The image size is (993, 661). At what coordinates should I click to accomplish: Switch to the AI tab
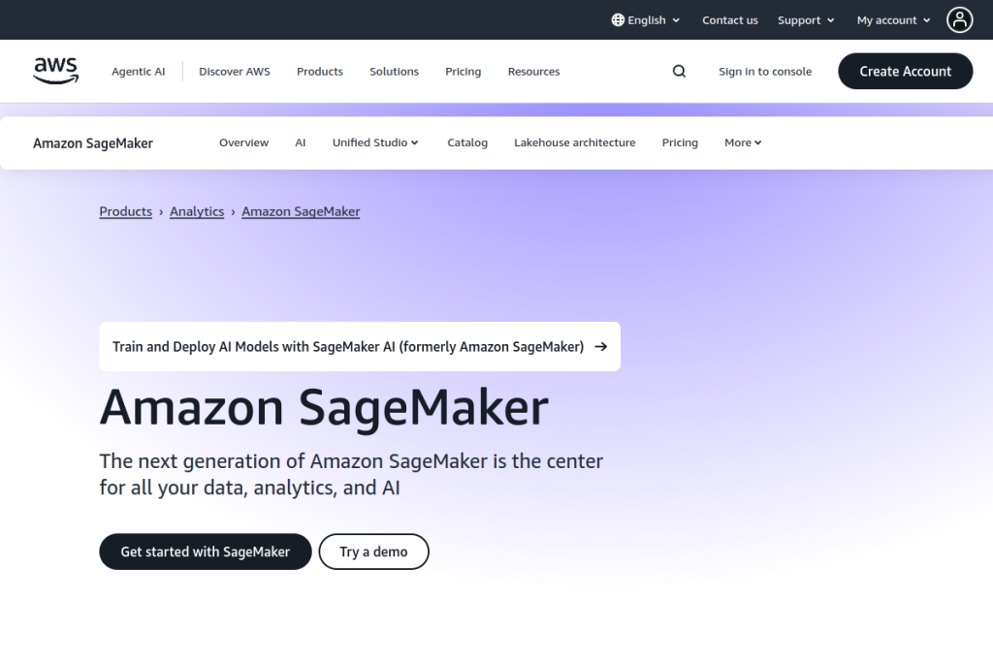pyautogui.click(x=301, y=142)
